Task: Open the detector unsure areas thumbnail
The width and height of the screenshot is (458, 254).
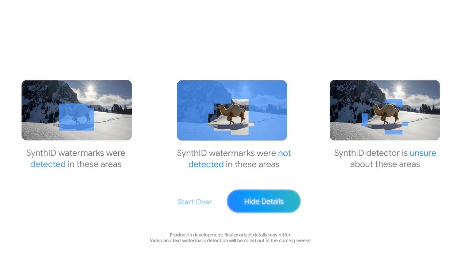Action: [x=385, y=110]
